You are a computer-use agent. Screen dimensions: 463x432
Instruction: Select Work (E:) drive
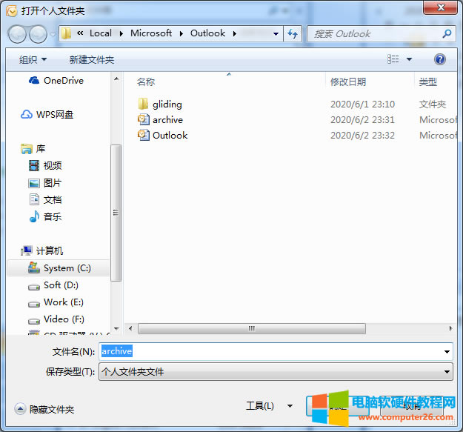click(64, 302)
